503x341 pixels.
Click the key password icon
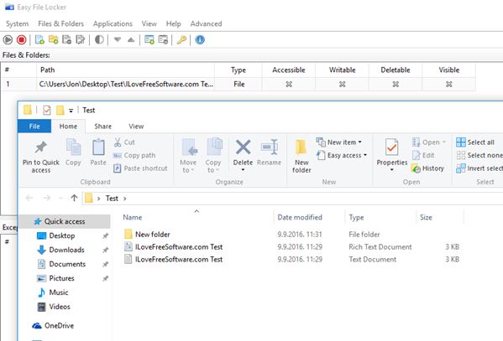pyautogui.click(x=181, y=40)
